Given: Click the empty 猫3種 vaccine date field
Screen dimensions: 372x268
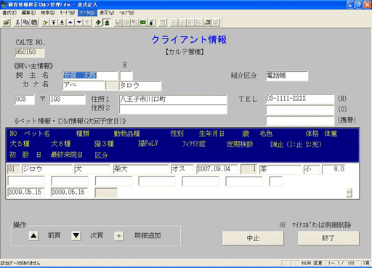Looking at the screenshot, I should 113,181.
